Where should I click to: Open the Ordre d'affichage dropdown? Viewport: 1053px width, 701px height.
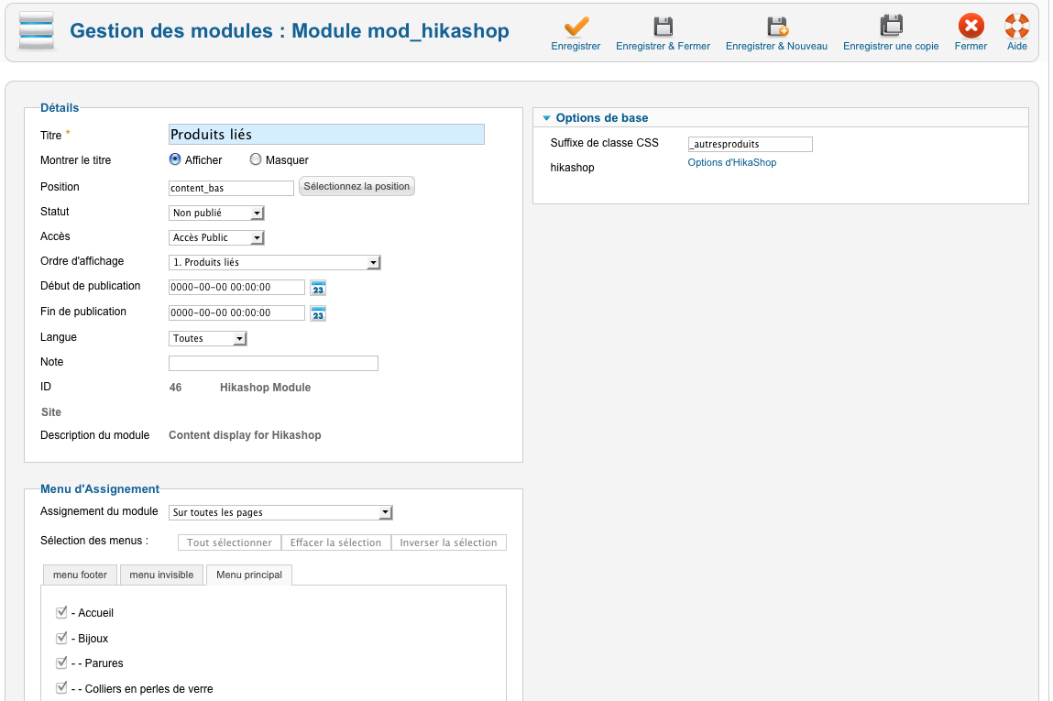[x=275, y=263]
